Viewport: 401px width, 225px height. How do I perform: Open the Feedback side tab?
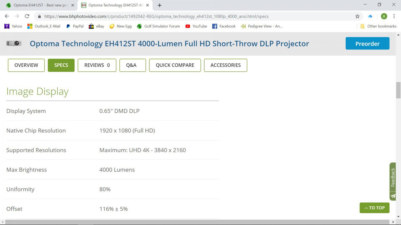coord(393,181)
